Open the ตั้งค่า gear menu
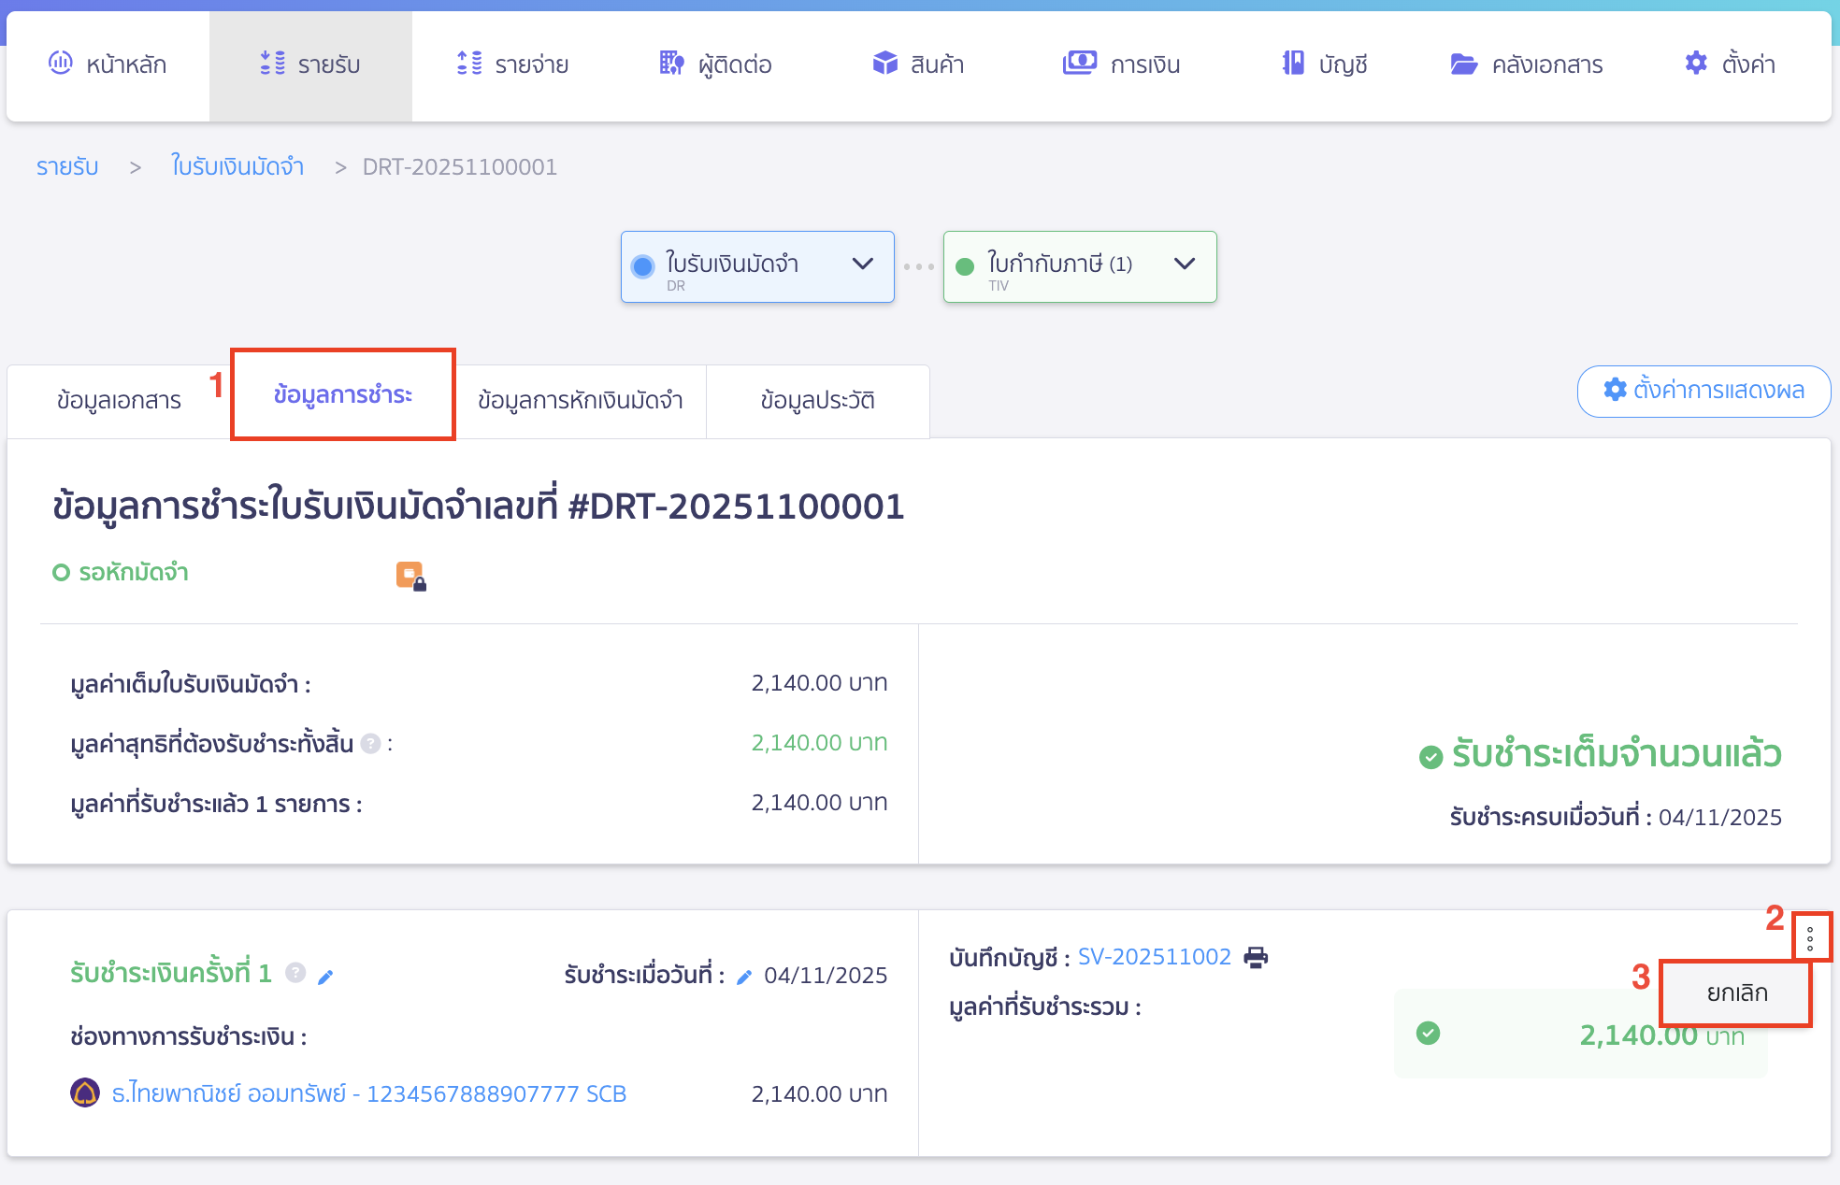This screenshot has height=1185, width=1840. click(1729, 64)
